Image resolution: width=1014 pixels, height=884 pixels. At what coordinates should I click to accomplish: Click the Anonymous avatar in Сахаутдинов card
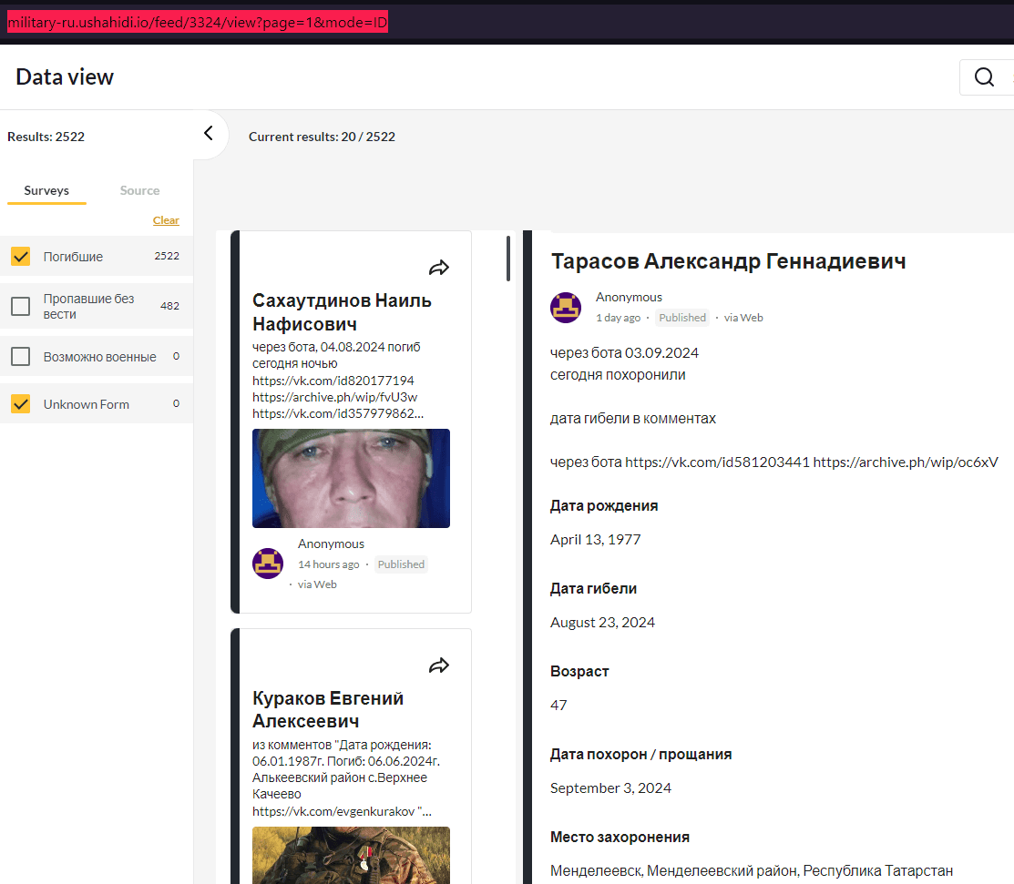[268, 564]
